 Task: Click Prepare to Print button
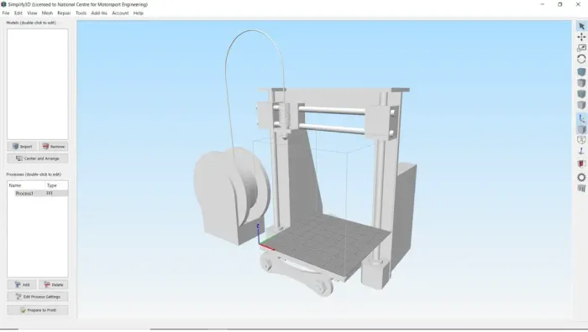tap(38, 310)
